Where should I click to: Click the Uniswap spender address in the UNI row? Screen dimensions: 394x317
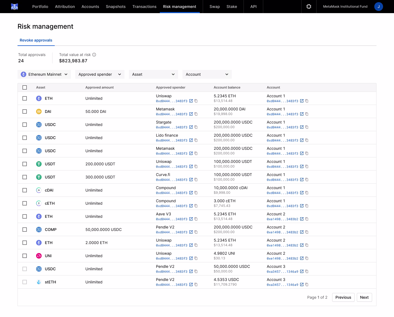tap(172, 258)
